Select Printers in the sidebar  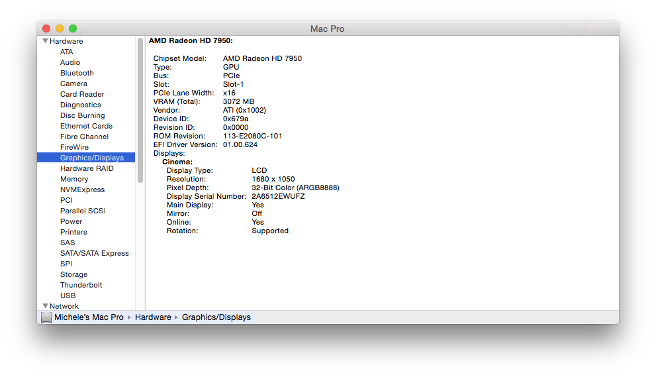click(73, 232)
